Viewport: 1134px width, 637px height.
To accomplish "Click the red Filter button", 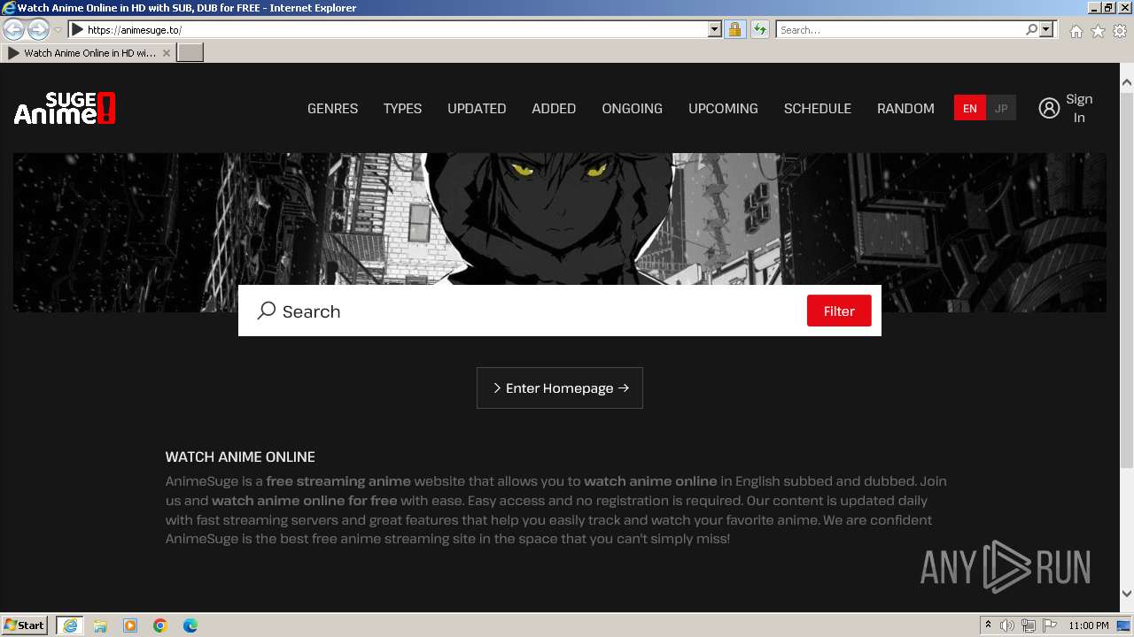I will pyautogui.click(x=839, y=311).
